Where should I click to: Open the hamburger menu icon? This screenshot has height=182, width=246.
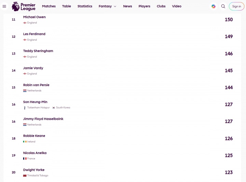point(4,6)
